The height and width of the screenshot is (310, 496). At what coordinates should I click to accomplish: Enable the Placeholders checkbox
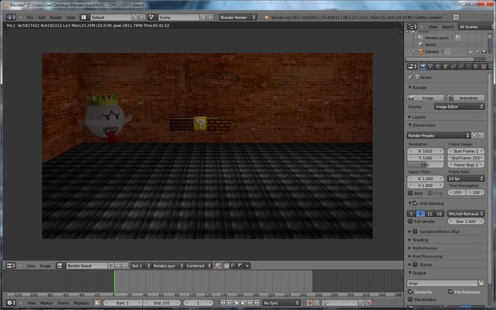click(410, 299)
